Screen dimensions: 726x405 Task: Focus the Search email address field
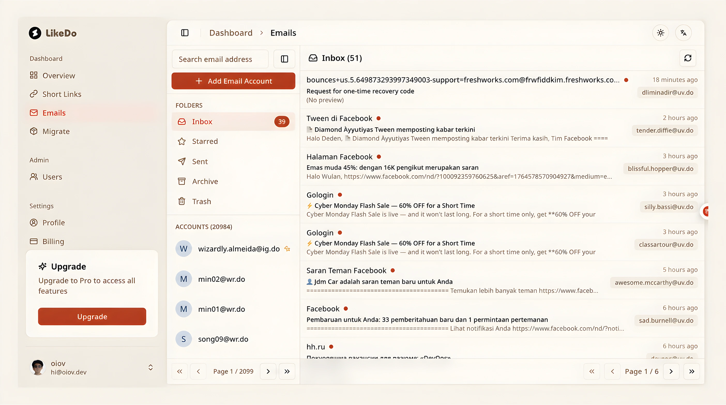(220, 59)
